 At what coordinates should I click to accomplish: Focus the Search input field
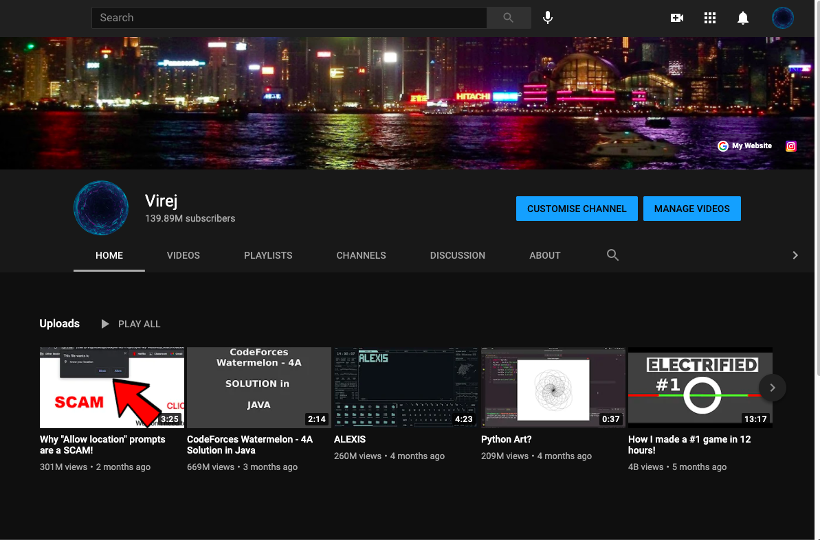(289, 18)
